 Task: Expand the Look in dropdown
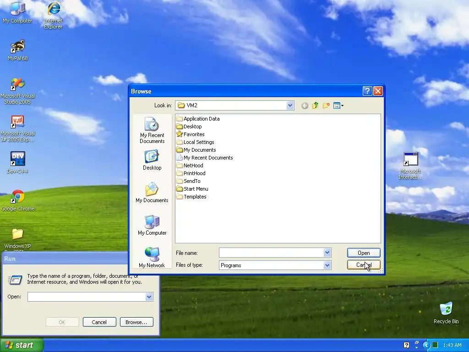pos(290,105)
